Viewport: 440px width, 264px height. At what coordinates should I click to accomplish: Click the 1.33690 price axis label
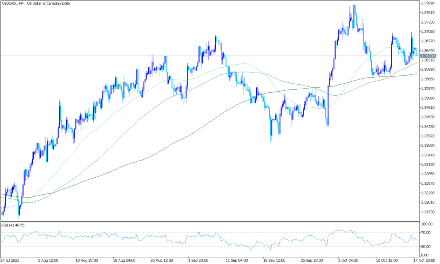click(428, 145)
